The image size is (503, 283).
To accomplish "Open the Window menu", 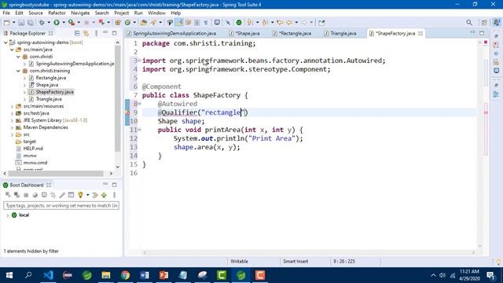I will tap(156, 13).
